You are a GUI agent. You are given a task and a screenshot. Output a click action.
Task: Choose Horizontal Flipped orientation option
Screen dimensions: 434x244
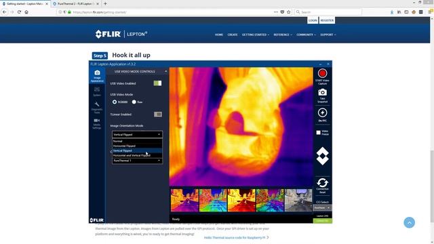click(137, 146)
